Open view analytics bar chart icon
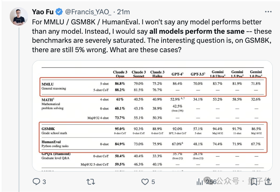This screenshot has height=192, width=280. click(200, 181)
